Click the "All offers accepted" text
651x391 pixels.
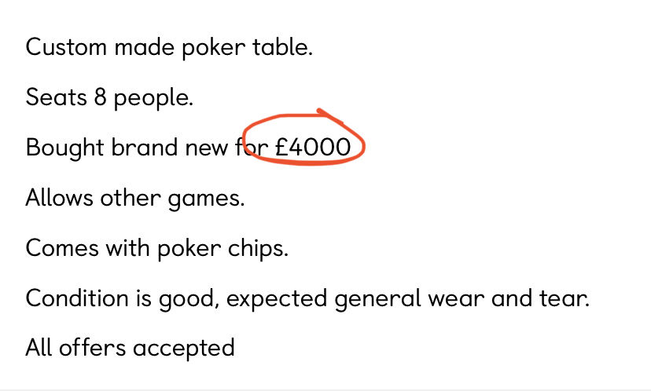[x=130, y=347]
